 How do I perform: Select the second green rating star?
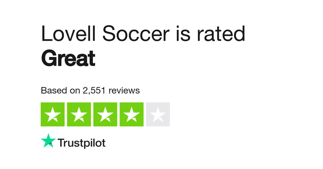[79, 114]
